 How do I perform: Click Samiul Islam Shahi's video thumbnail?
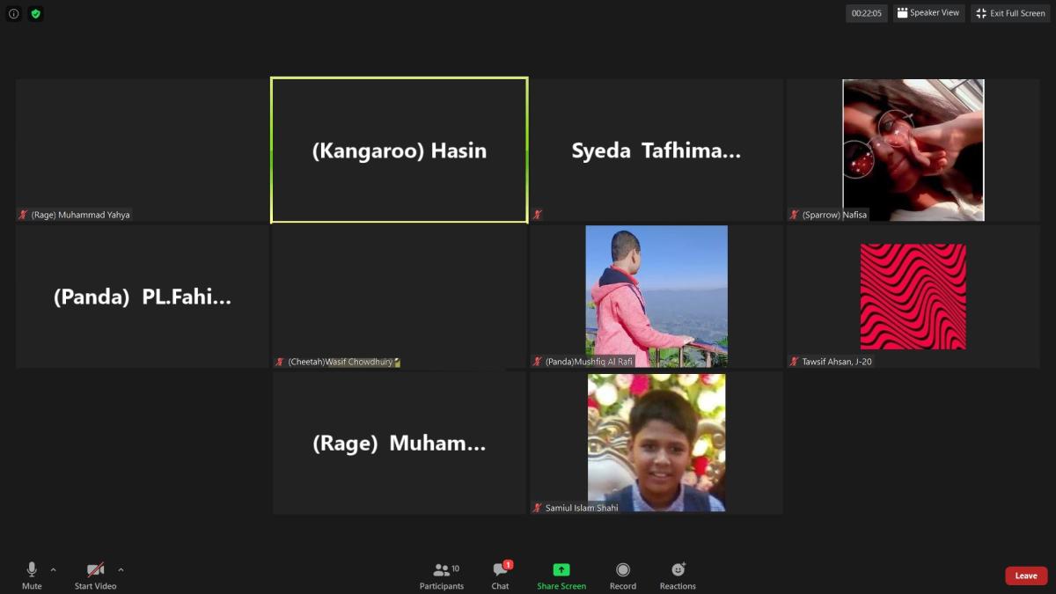coord(656,442)
